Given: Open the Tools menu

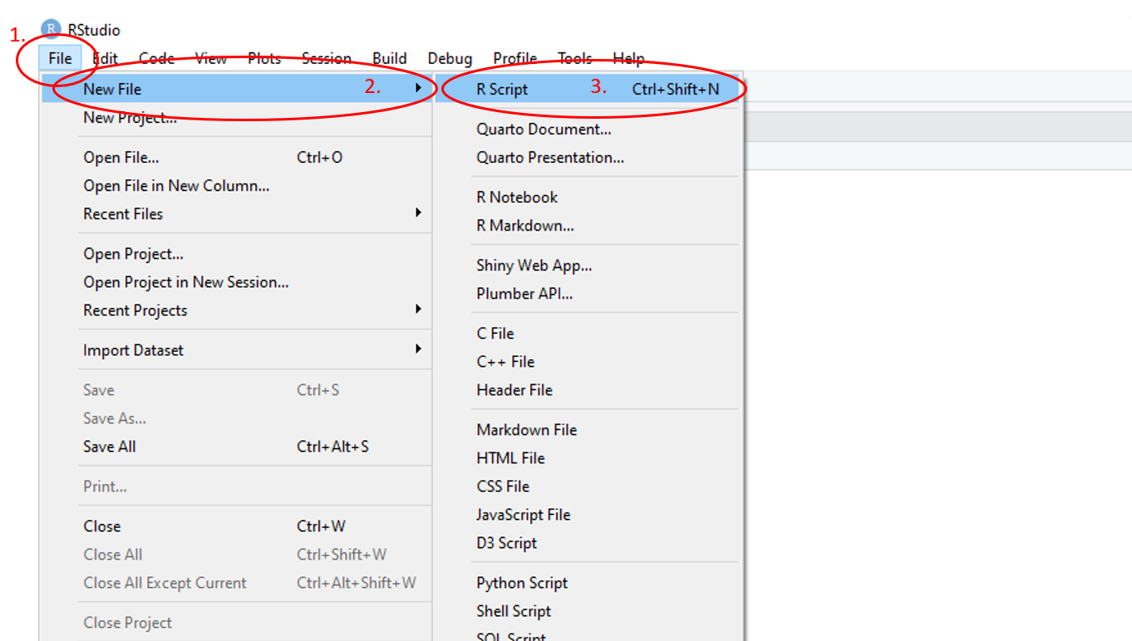Looking at the screenshot, I should pos(574,58).
